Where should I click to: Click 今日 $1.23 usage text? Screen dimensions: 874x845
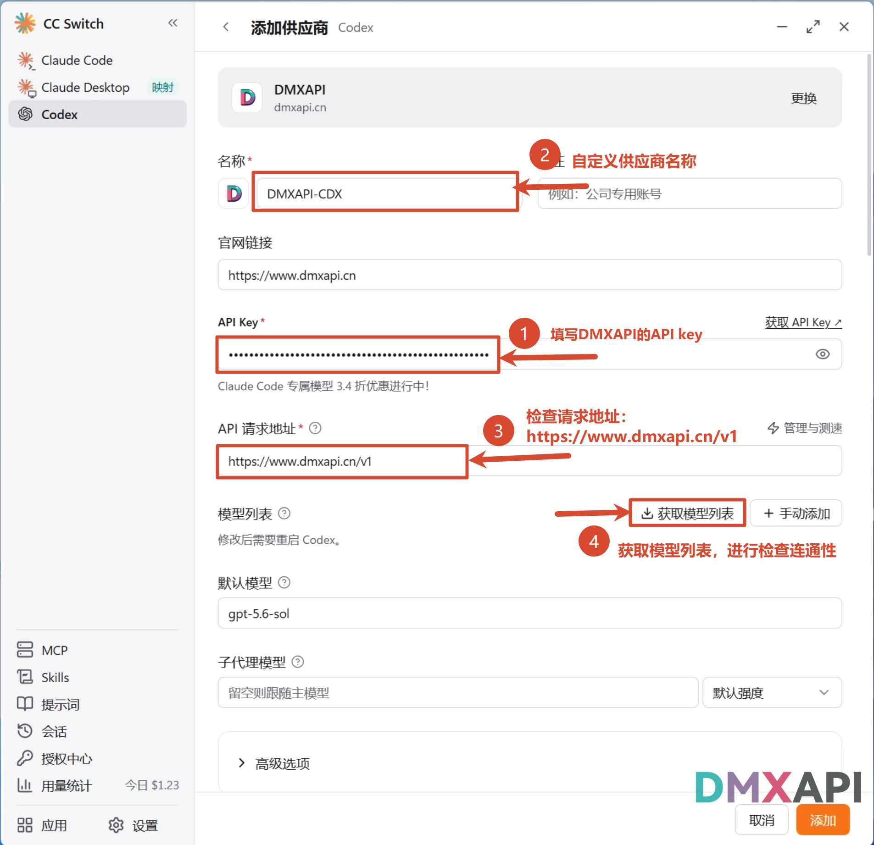pos(152,785)
